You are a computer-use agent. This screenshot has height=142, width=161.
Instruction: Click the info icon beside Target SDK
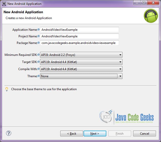(x=38, y=62)
